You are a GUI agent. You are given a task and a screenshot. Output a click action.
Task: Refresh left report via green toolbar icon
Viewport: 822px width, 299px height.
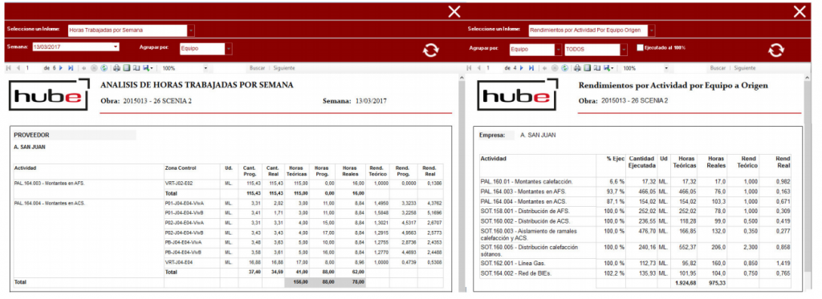(x=104, y=68)
